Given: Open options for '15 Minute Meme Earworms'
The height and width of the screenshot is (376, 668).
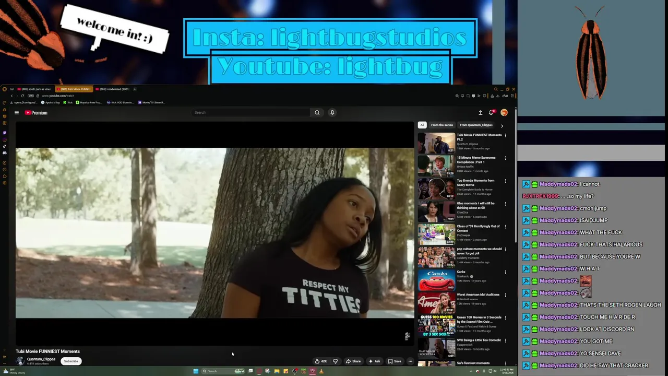Looking at the screenshot, I should pyautogui.click(x=505, y=158).
